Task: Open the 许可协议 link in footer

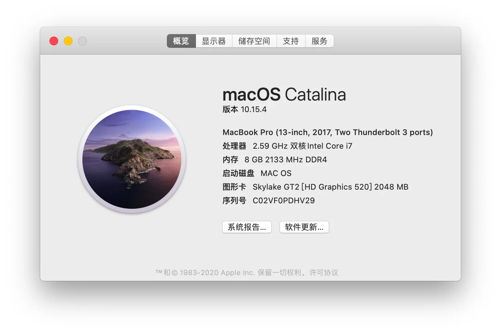Action: 324,273
